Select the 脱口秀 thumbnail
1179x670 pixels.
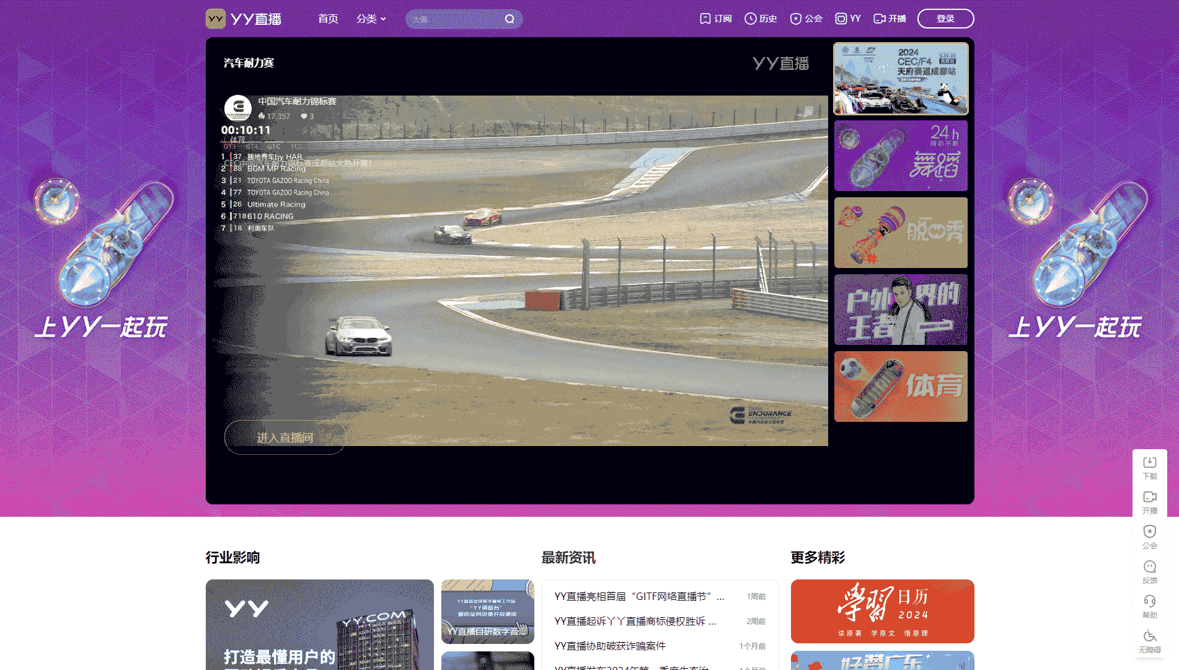[901, 233]
